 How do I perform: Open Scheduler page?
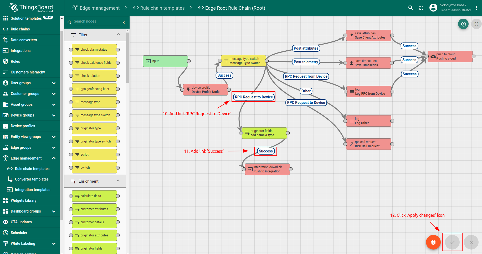[30, 233]
